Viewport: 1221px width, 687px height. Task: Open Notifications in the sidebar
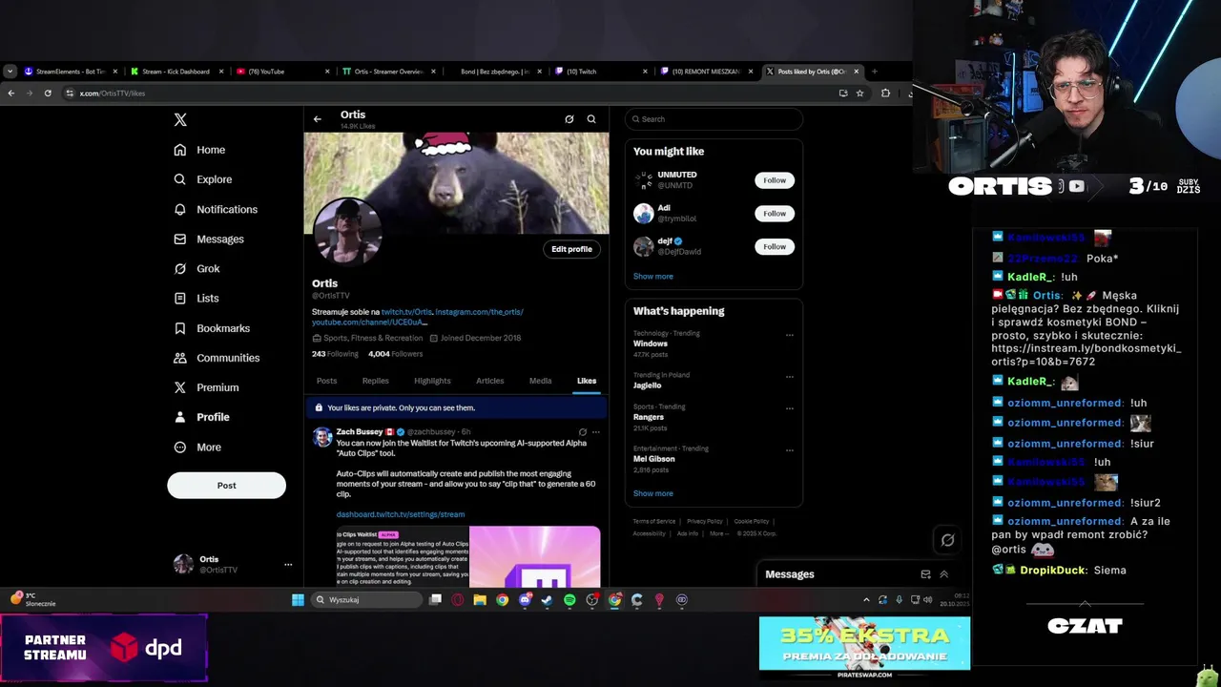(216, 209)
